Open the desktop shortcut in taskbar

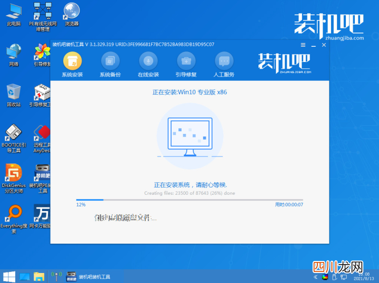click(x=25, y=277)
